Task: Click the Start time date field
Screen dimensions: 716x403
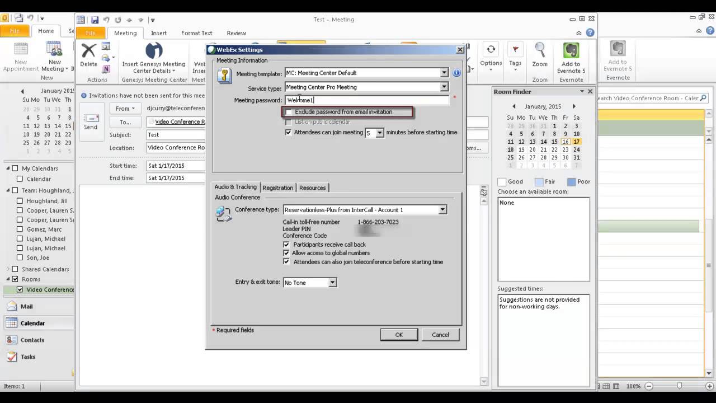Action: point(177,166)
